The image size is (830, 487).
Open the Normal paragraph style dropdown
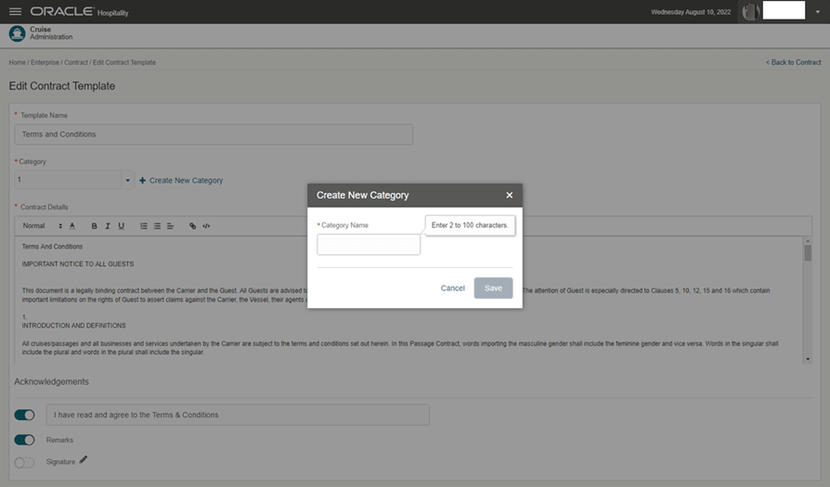[x=43, y=225]
